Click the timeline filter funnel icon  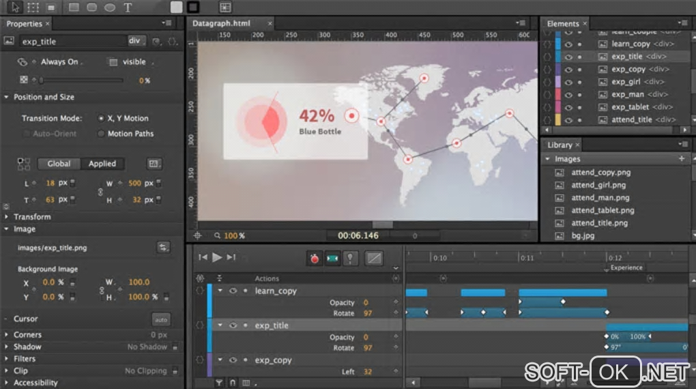tap(219, 383)
